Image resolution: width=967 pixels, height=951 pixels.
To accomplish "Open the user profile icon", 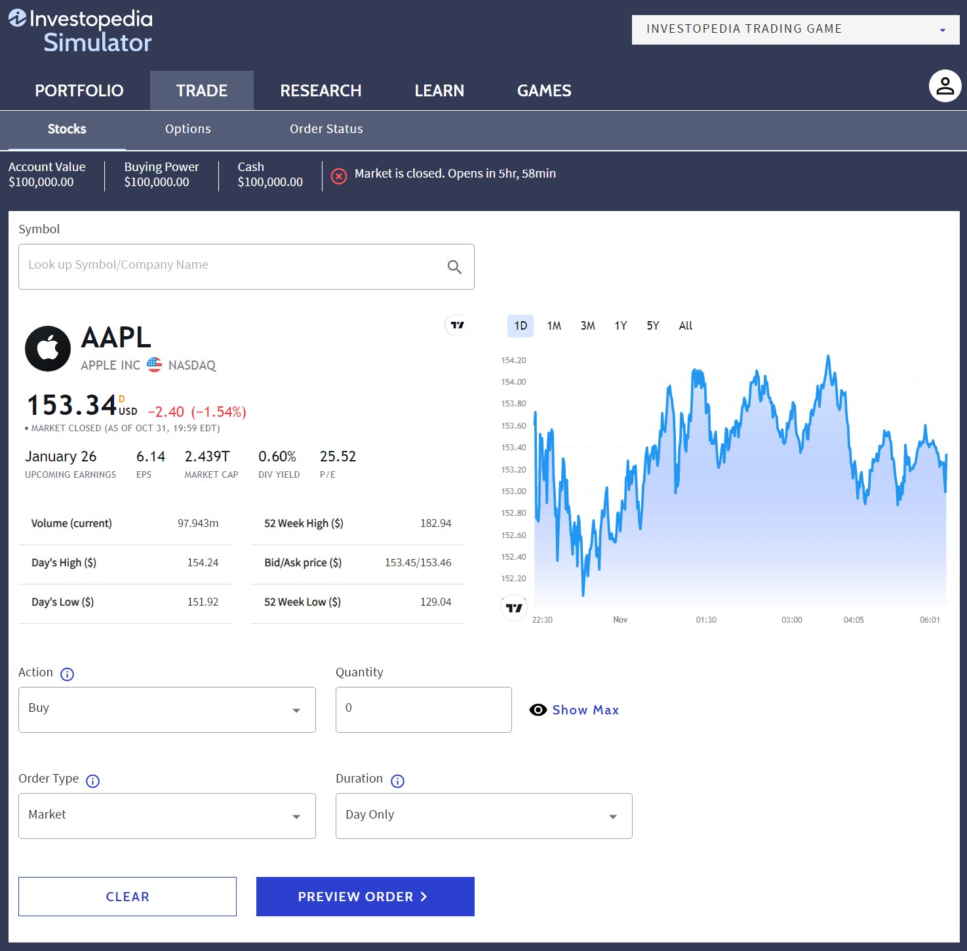I will tap(945, 86).
